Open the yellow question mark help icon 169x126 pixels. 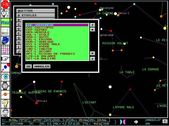(5, 104)
